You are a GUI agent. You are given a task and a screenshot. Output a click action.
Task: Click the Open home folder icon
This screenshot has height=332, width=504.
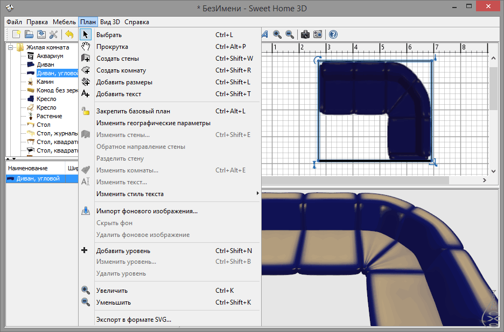[29, 34]
